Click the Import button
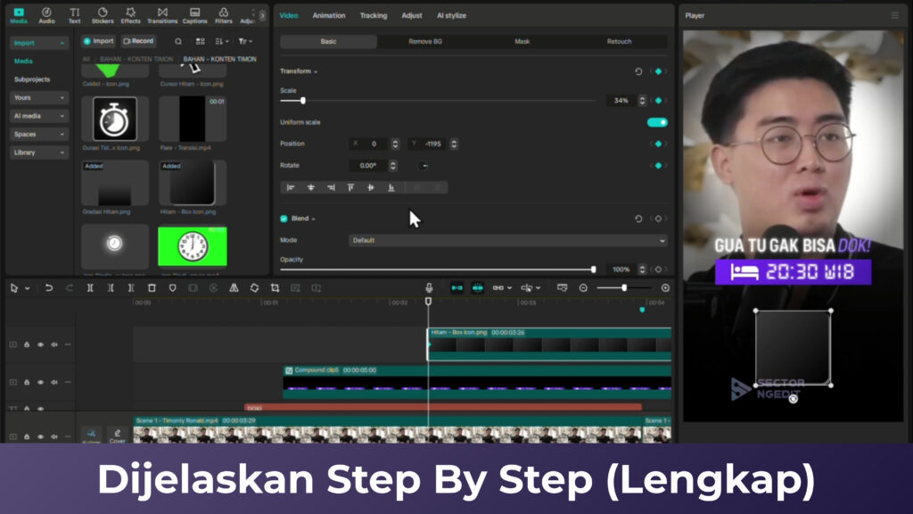Image resolution: width=913 pixels, height=514 pixels. point(98,41)
